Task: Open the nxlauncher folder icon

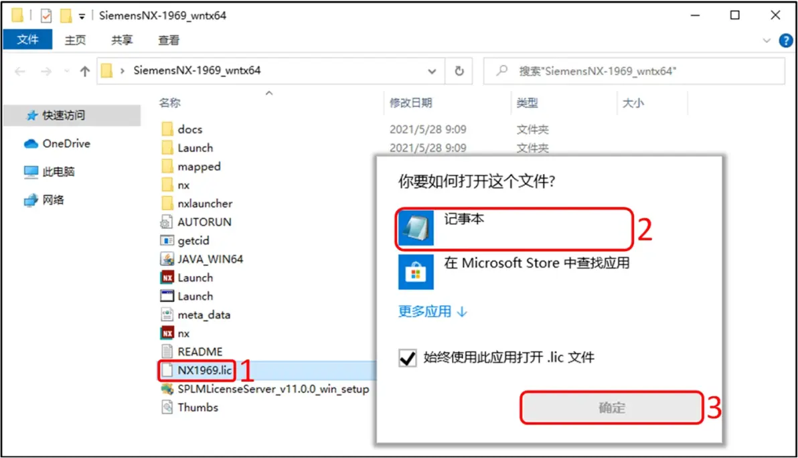Action: point(167,203)
